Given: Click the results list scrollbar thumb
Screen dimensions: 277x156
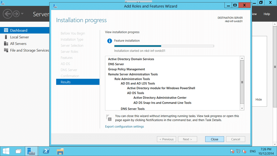Looking at the screenshot, I should click(x=242, y=82).
